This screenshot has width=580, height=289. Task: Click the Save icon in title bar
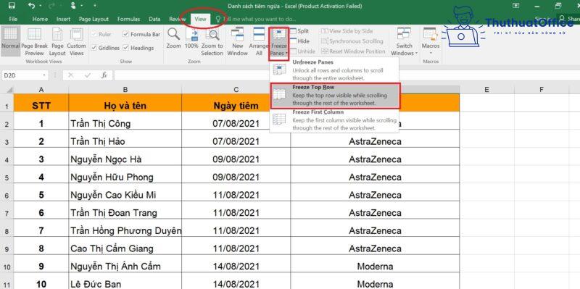[12, 6]
